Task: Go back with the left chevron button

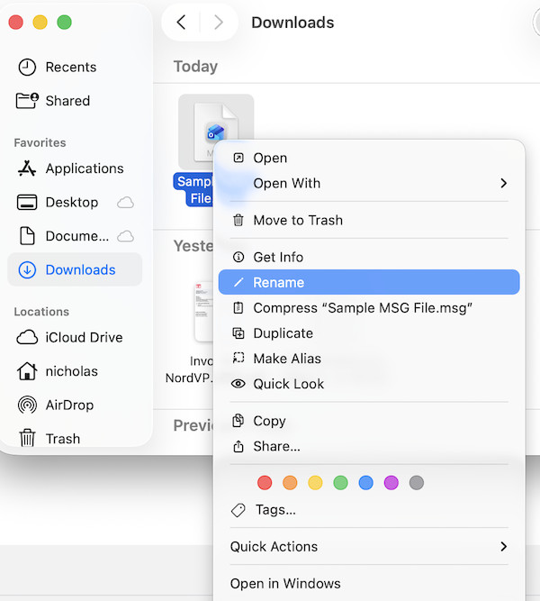Action: pos(181,23)
